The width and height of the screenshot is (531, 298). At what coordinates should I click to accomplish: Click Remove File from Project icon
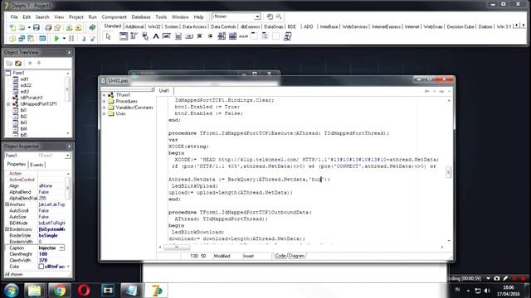(x=78, y=27)
